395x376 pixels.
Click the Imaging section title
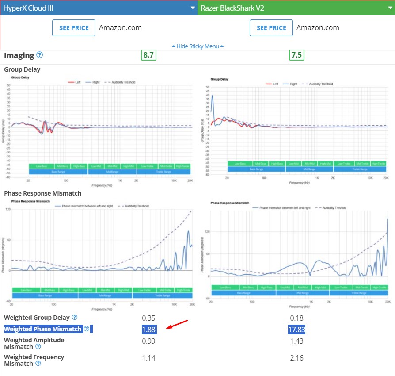[19, 55]
